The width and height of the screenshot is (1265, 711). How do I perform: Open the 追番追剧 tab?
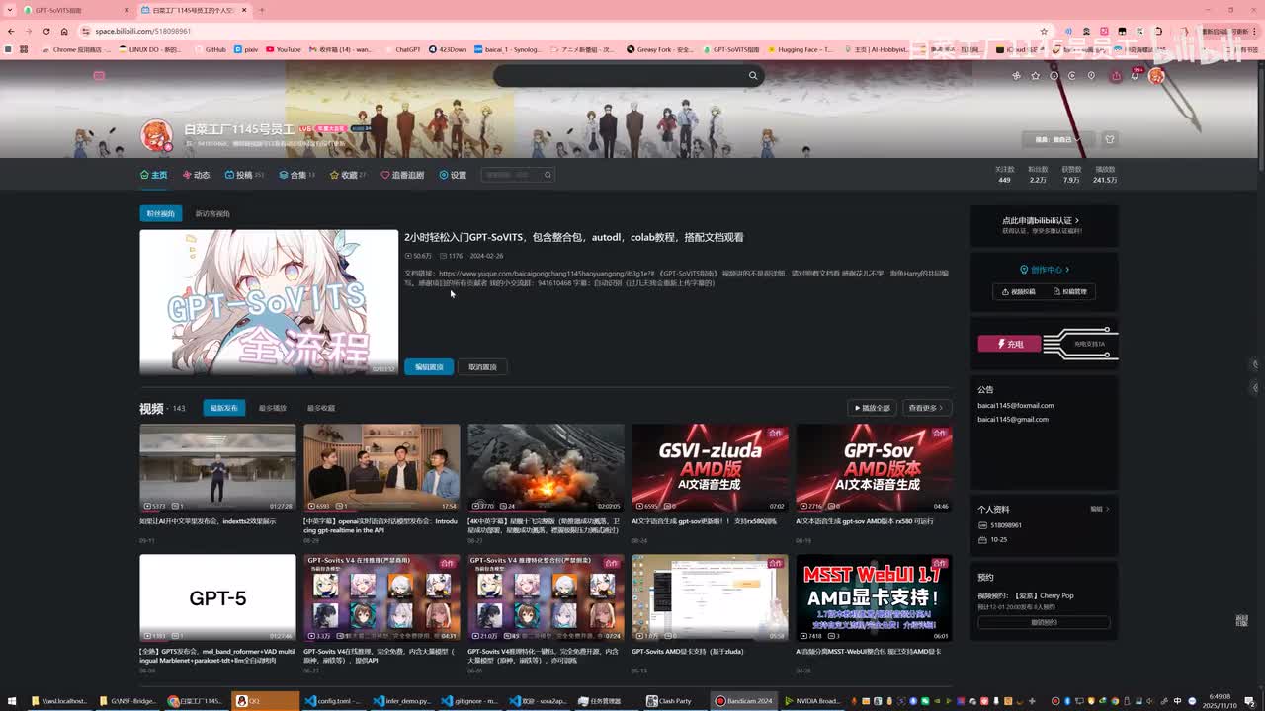(402, 175)
